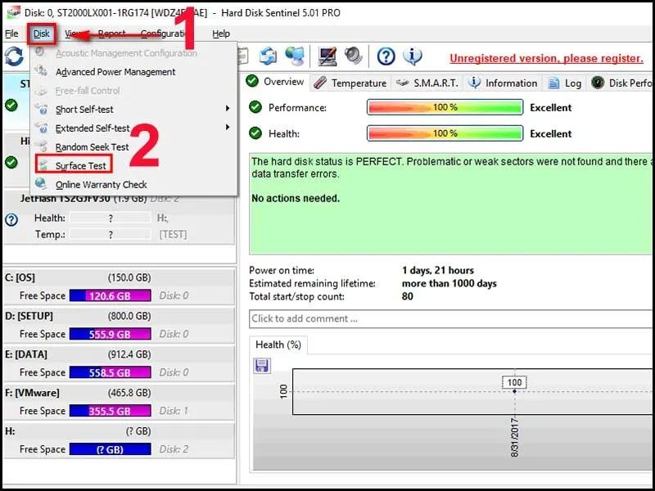Screen dimensions: 655x491
Task: Click the network globe and computer toolbar icon
Action: click(295, 56)
